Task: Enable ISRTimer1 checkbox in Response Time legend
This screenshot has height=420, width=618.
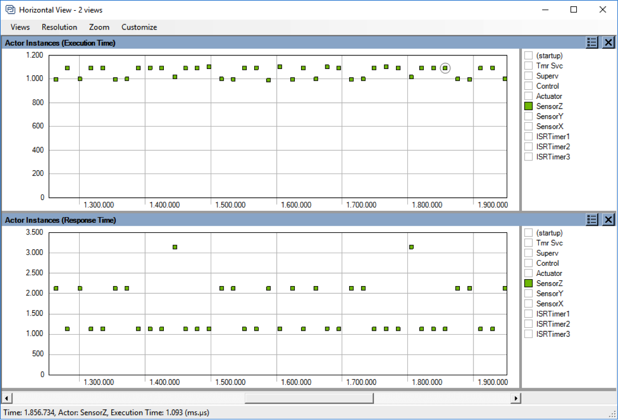Action: (529, 314)
